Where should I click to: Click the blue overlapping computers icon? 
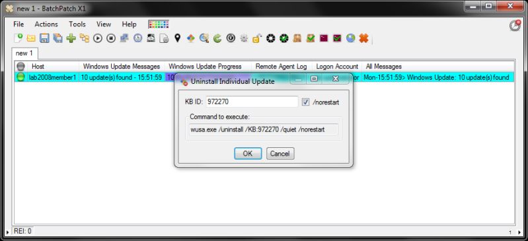click(x=124, y=38)
